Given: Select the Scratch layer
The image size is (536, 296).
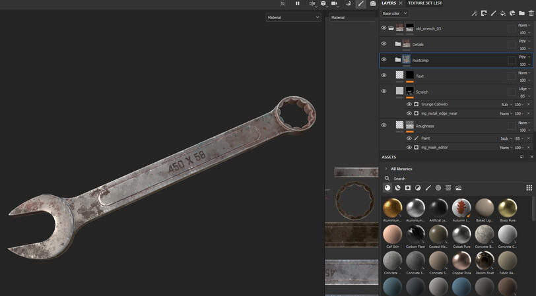Looking at the screenshot, I should point(422,92).
